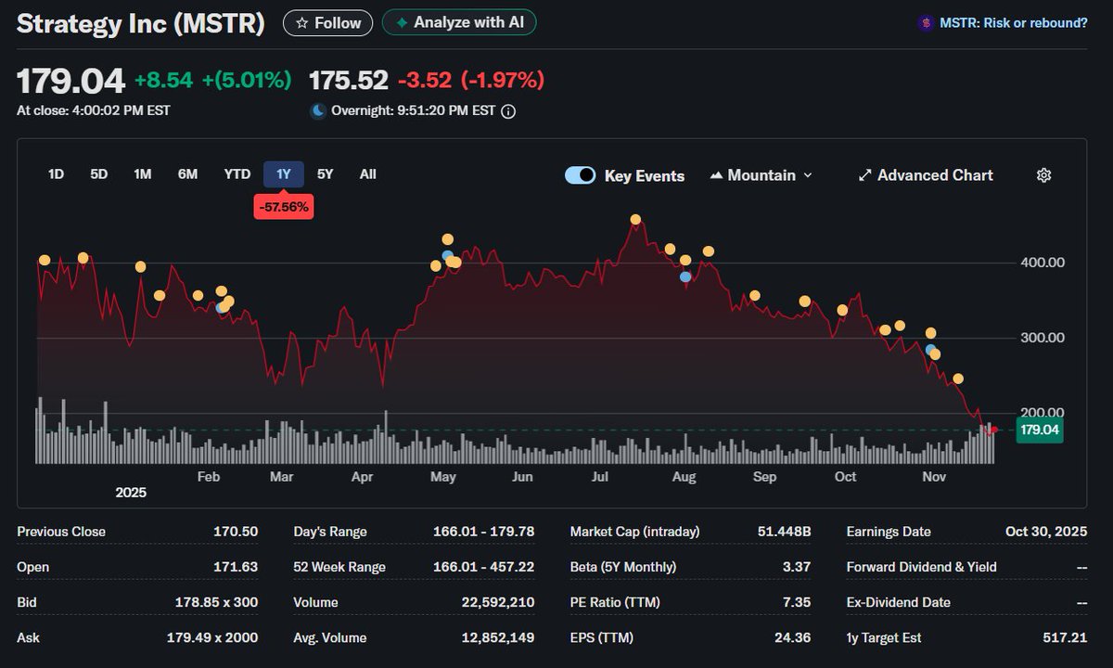Viewport: 1113px width, 668px height.
Task: Click the moon icon beside Overnight quote
Action: (316, 111)
